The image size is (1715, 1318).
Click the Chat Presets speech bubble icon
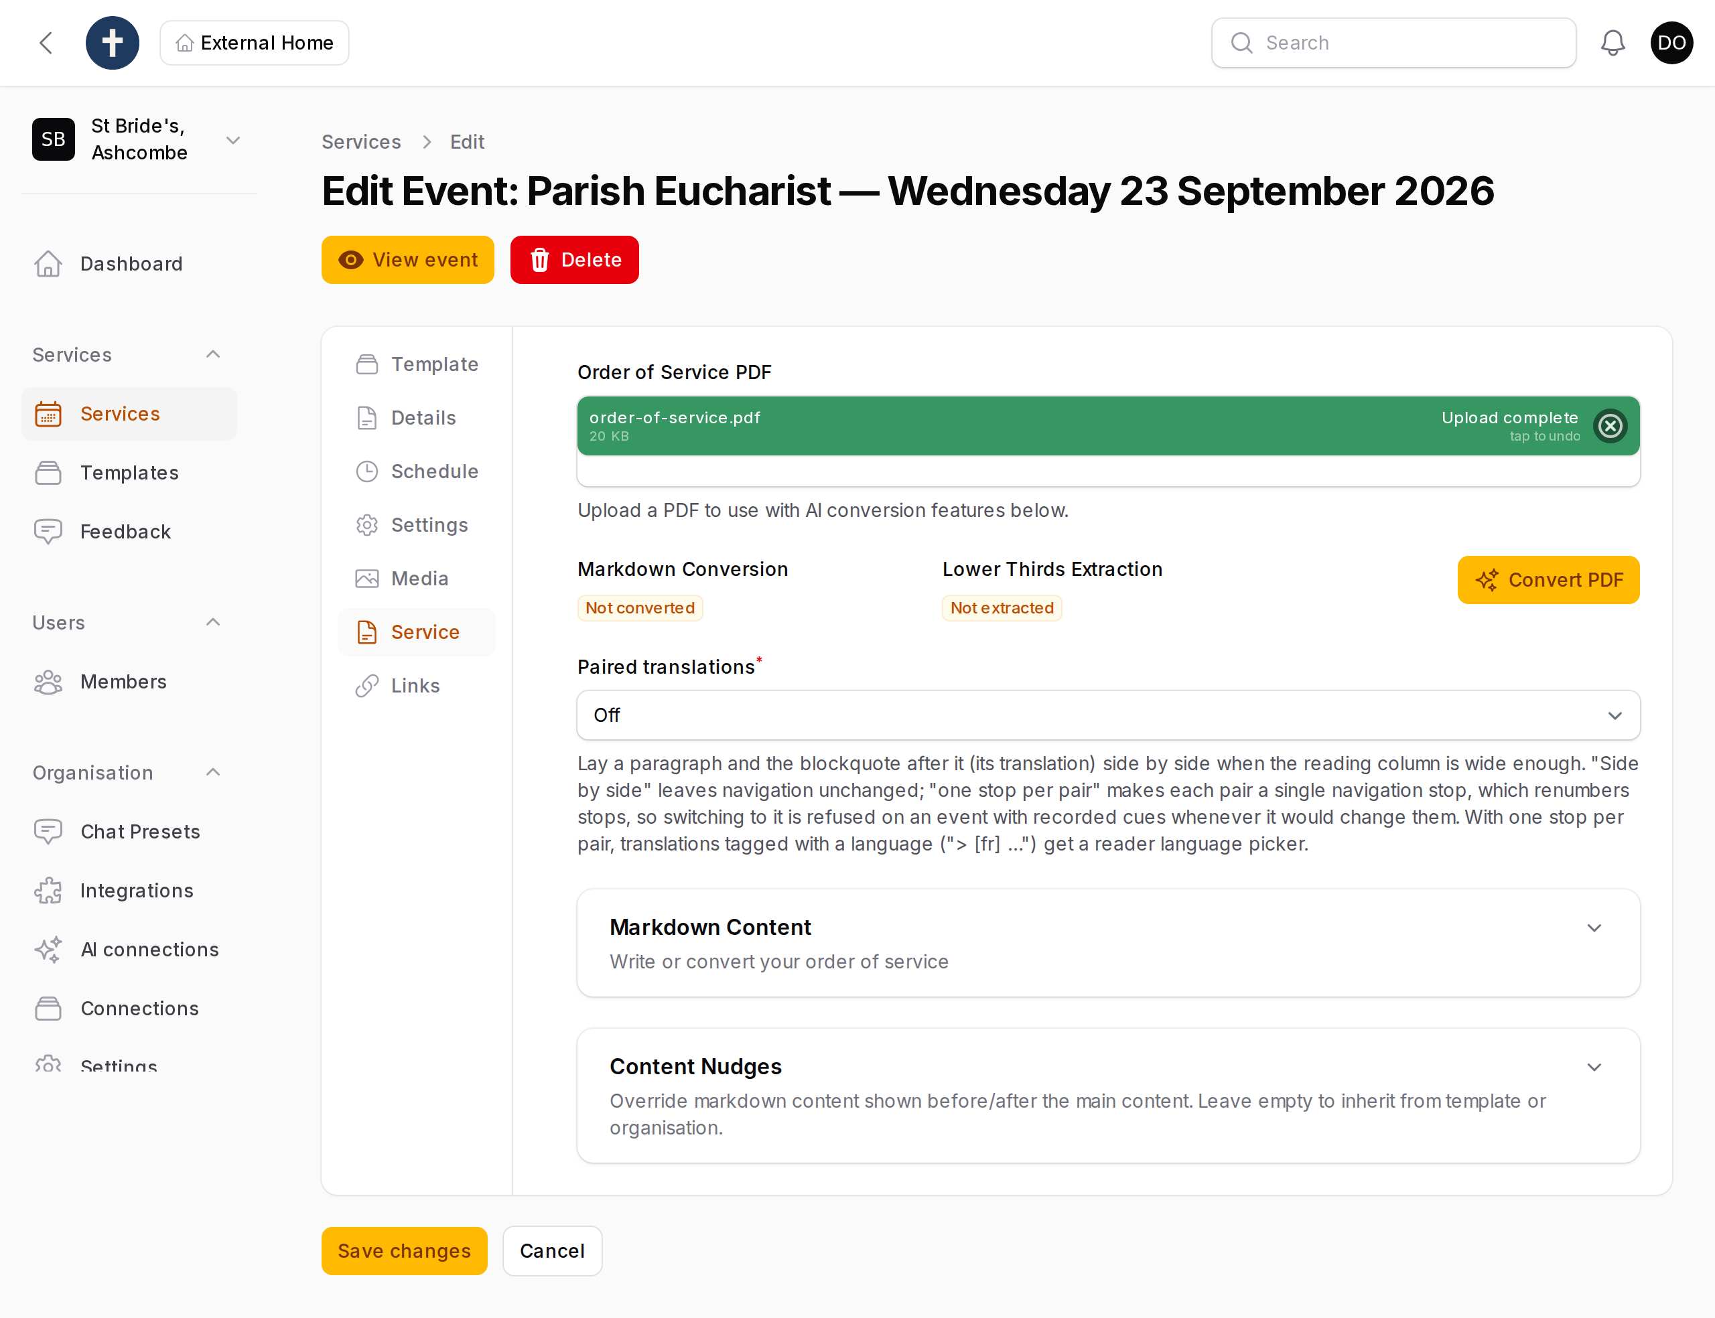(x=48, y=832)
